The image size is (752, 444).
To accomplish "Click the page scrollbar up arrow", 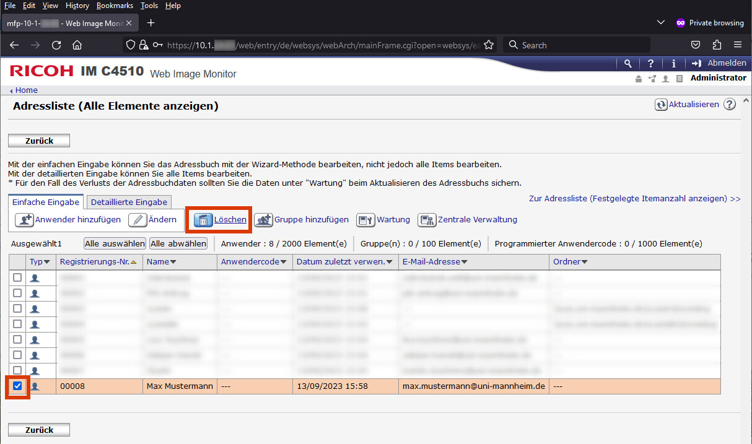I will [746, 100].
